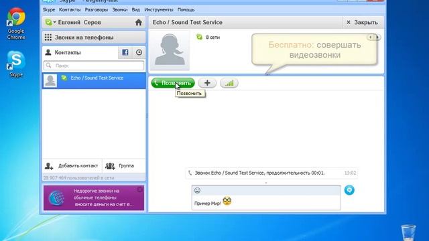Show next tip in yellow bubble
The width and height of the screenshot is (429, 241).
(x=377, y=37)
